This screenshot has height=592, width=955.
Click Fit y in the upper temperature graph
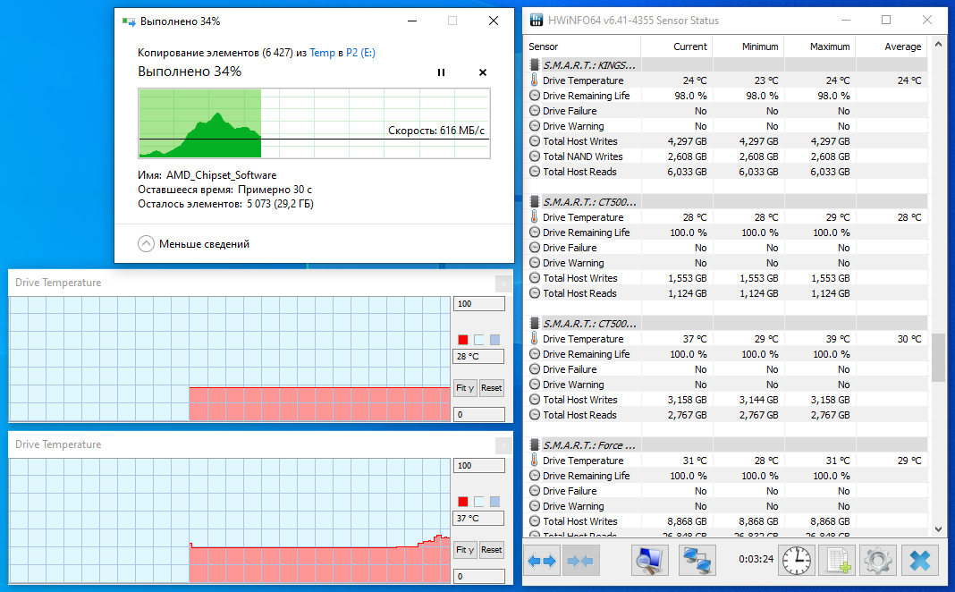coord(464,387)
